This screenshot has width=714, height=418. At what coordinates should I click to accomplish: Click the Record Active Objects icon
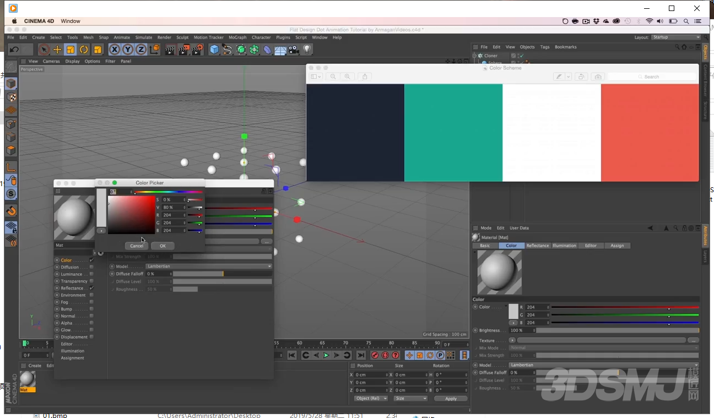(375, 355)
